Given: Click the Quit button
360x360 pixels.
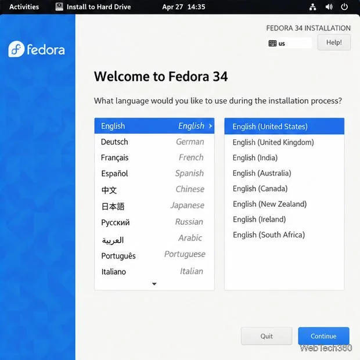Looking at the screenshot, I should [267, 336].
